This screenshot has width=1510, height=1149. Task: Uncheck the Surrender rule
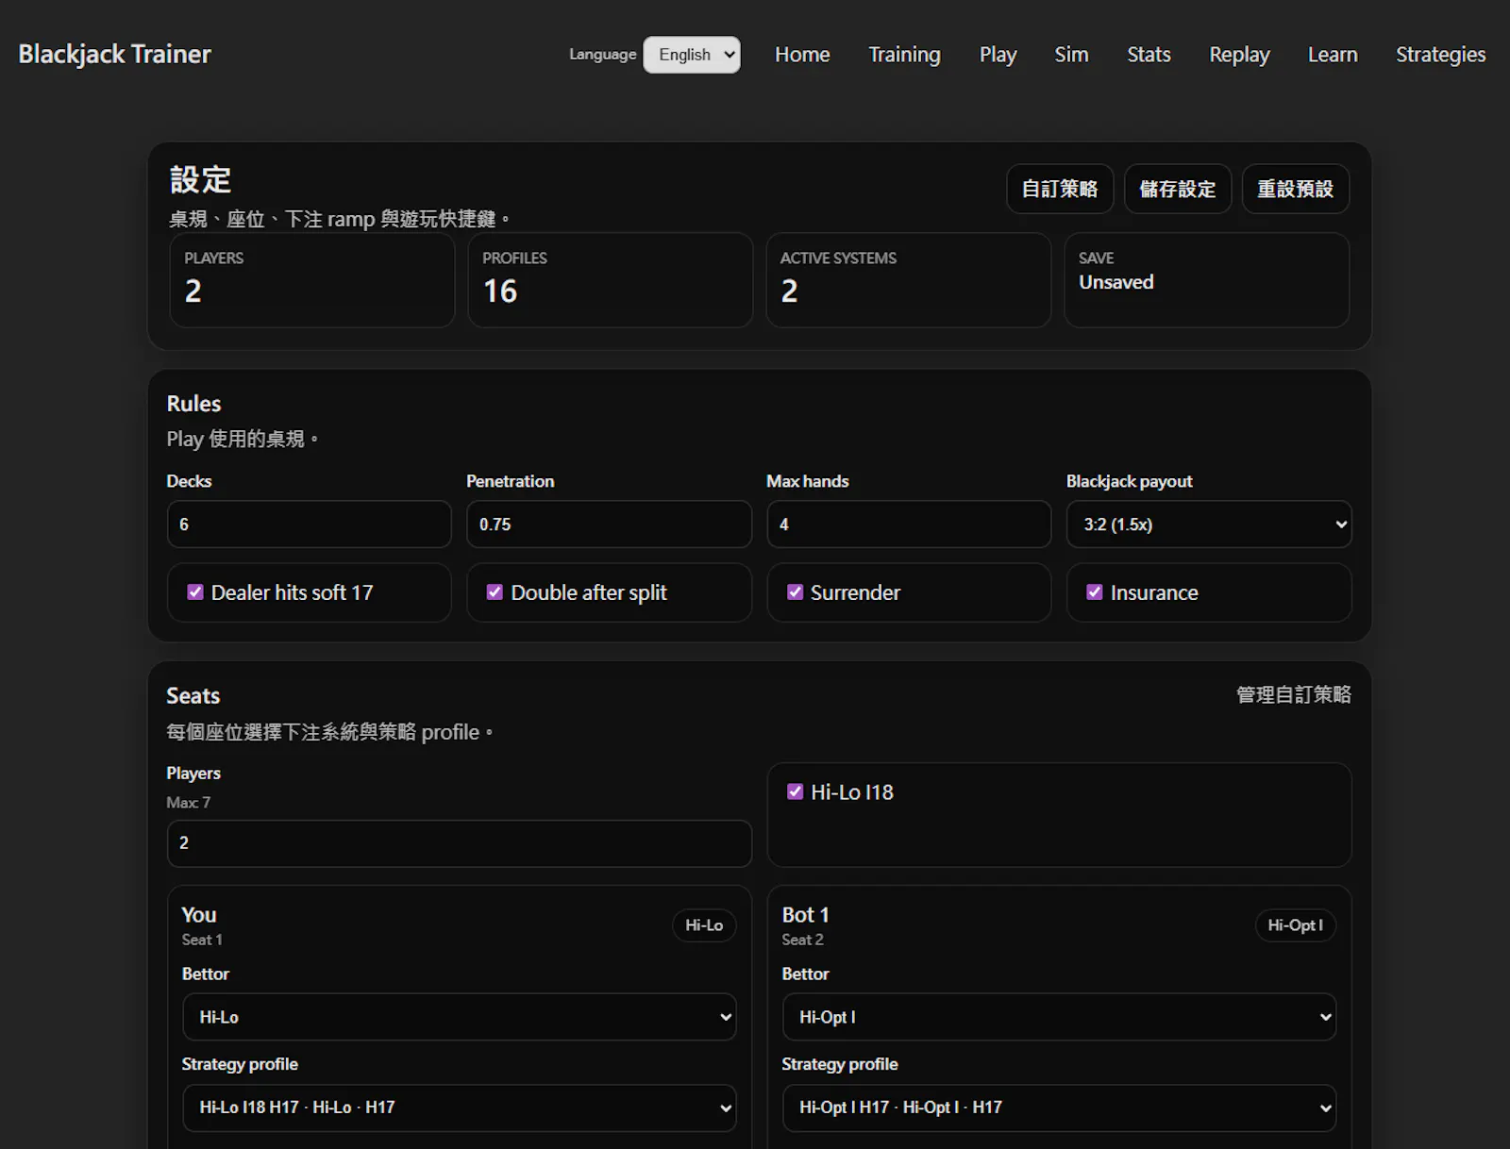[795, 592]
